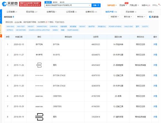The width and height of the screenshot is (161, 123).
Task: Open the 百宝箱 dropdown menu
Action: [123, 5]
